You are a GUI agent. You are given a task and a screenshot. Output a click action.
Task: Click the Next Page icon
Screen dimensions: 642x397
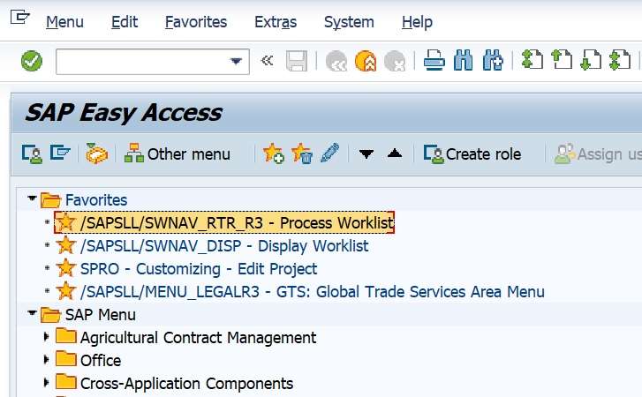591,60
